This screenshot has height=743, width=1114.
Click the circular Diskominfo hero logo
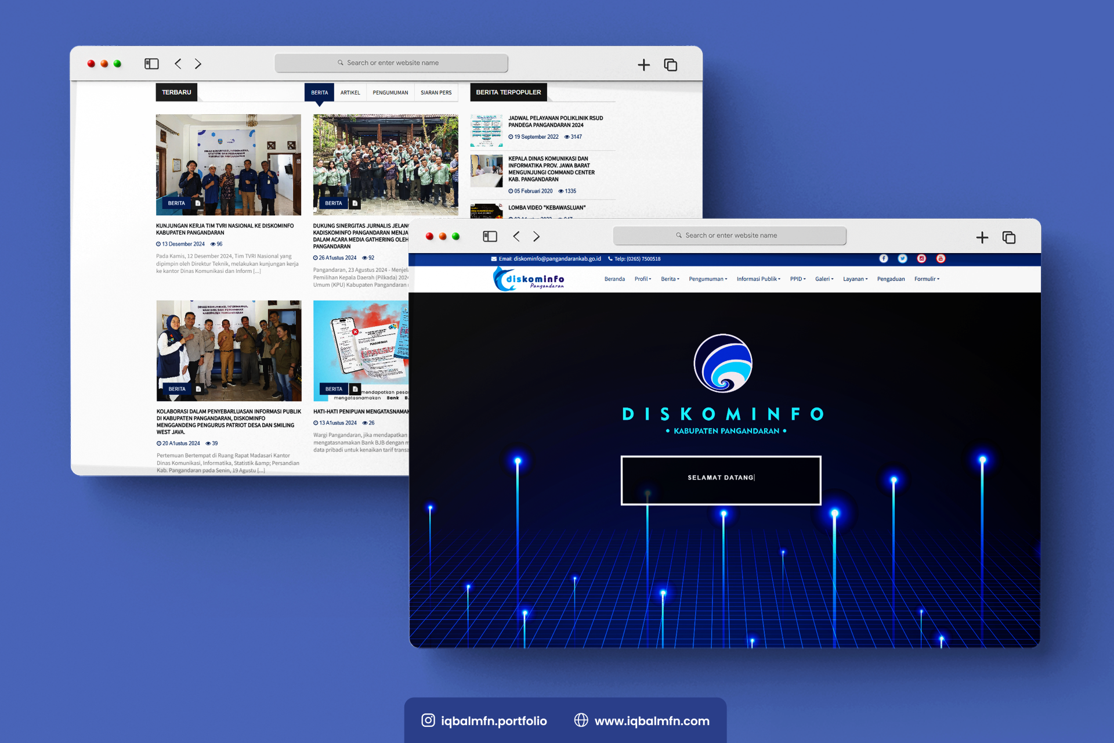click(723, 363)
